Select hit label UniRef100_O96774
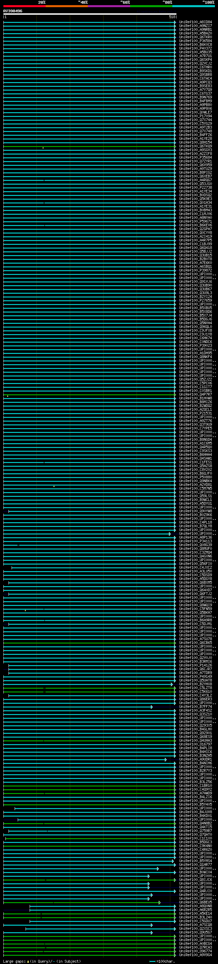The width and height of the screenshot is (218, 964). [196, 951]
